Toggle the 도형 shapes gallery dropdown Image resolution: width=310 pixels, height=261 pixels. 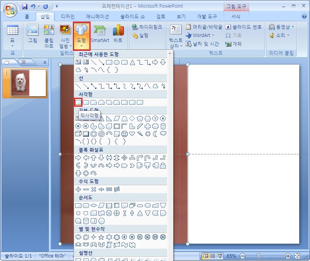81,36
